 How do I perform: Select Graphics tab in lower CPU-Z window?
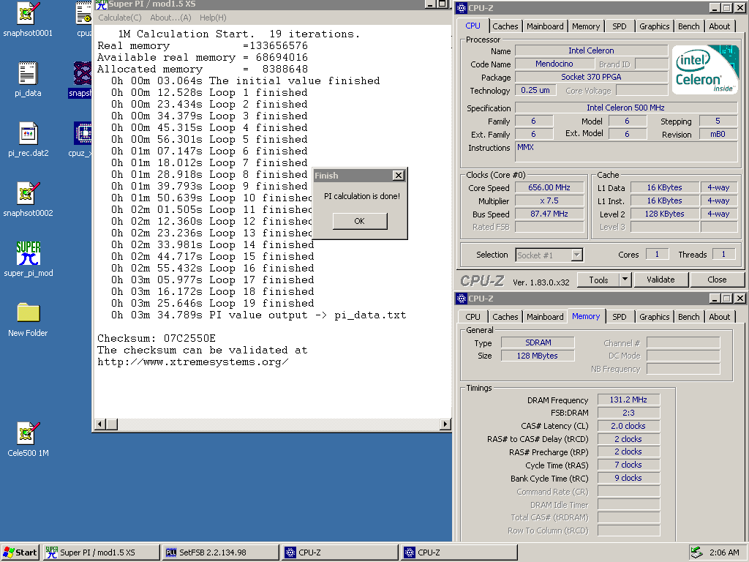click(655, 317)
